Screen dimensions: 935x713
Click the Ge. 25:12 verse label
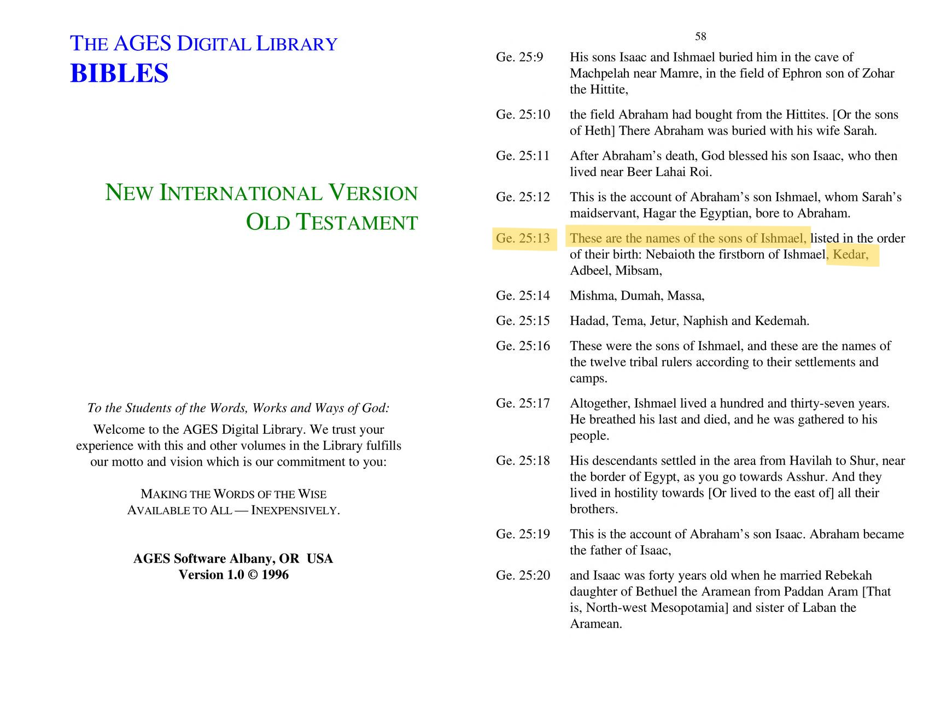point(523,197)
